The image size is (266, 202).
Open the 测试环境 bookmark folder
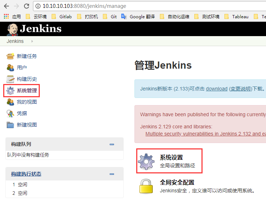pyautogui.click(x=207, y=16)
